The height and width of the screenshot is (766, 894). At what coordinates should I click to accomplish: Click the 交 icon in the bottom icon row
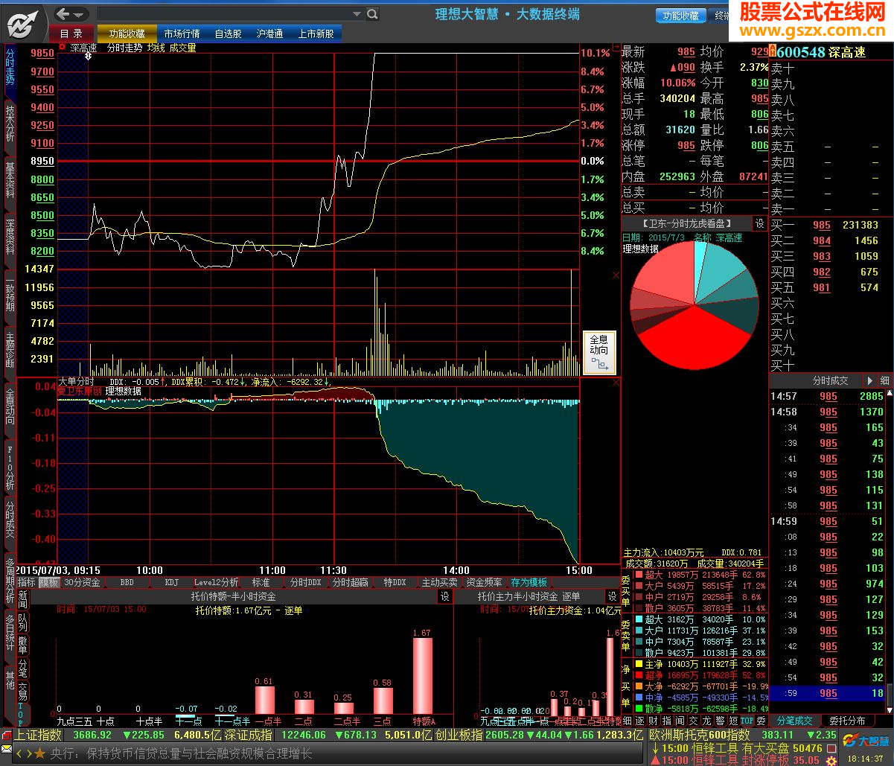tap(694, 721)
